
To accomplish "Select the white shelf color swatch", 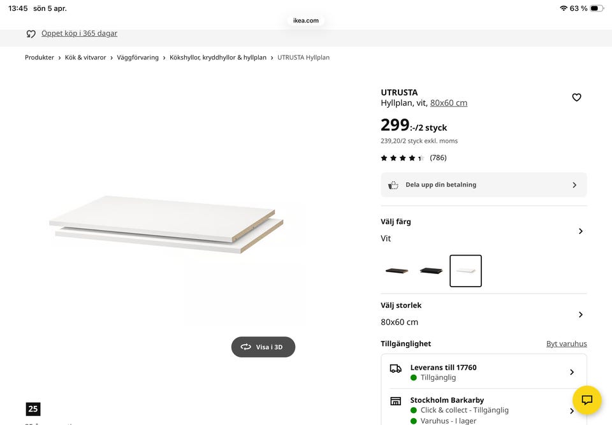I will pyautogui.click(x=465, y=271).
